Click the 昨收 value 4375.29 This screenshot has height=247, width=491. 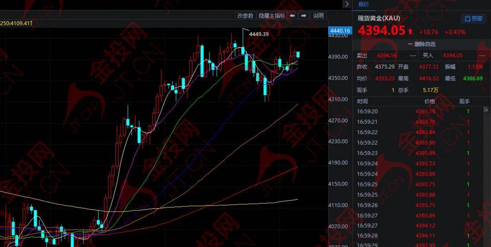click(x=385, y=67)
